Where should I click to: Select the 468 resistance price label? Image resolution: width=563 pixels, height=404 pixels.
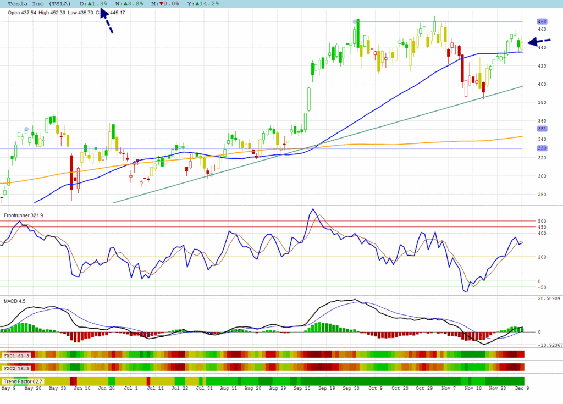pos(542,22)
